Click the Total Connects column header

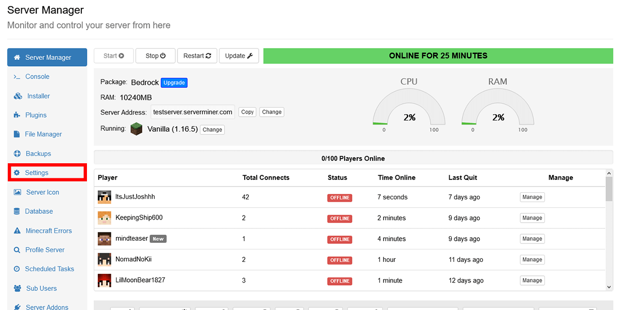click(266, 178)
